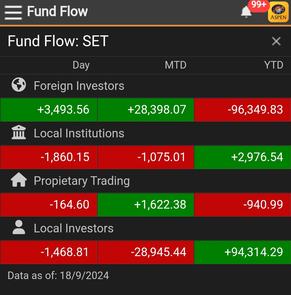Tap Propietary Trading MTD value +1,622.38
The height and width of the screenshot is (295, 291).
tap(145, 205)
